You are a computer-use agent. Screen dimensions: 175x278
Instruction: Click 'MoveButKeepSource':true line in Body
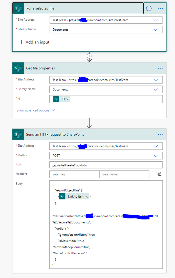pyautogui.click(x=71, y=247)
